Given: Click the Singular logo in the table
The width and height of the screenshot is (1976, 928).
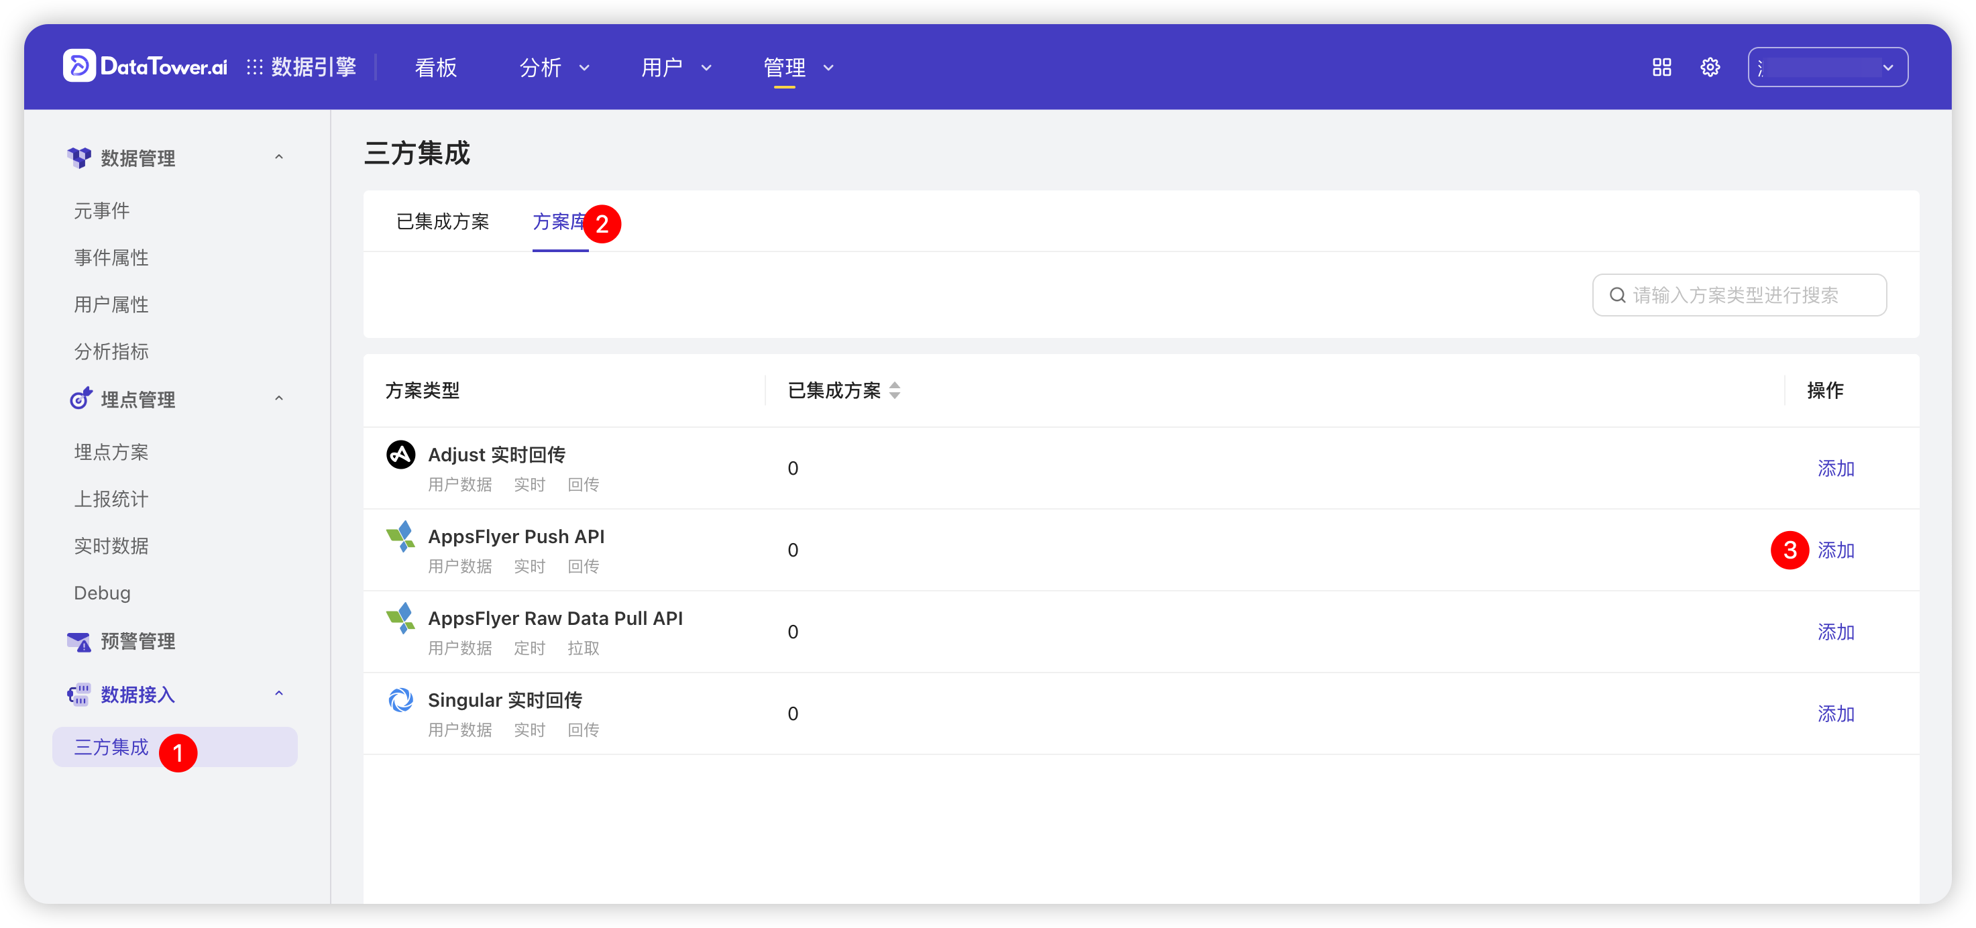Looking at the screenshot, I should pyautogui.click(x=400, y=699).
